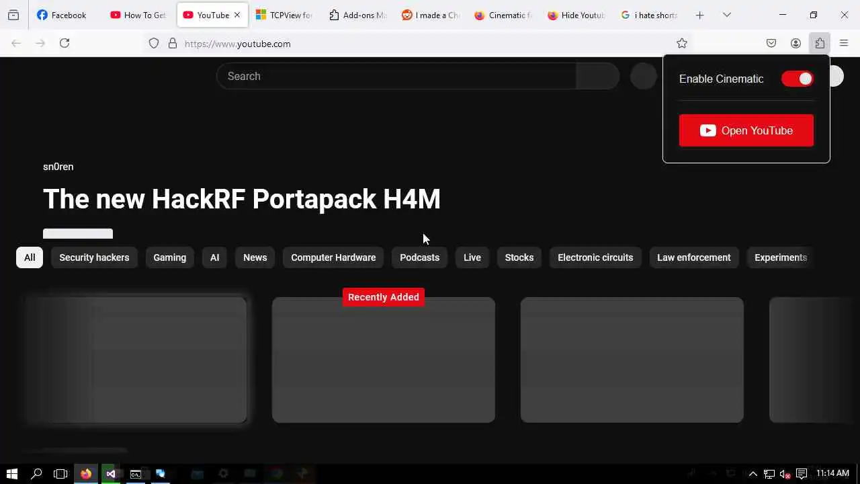Filter by Live chip

click(472, 257)
